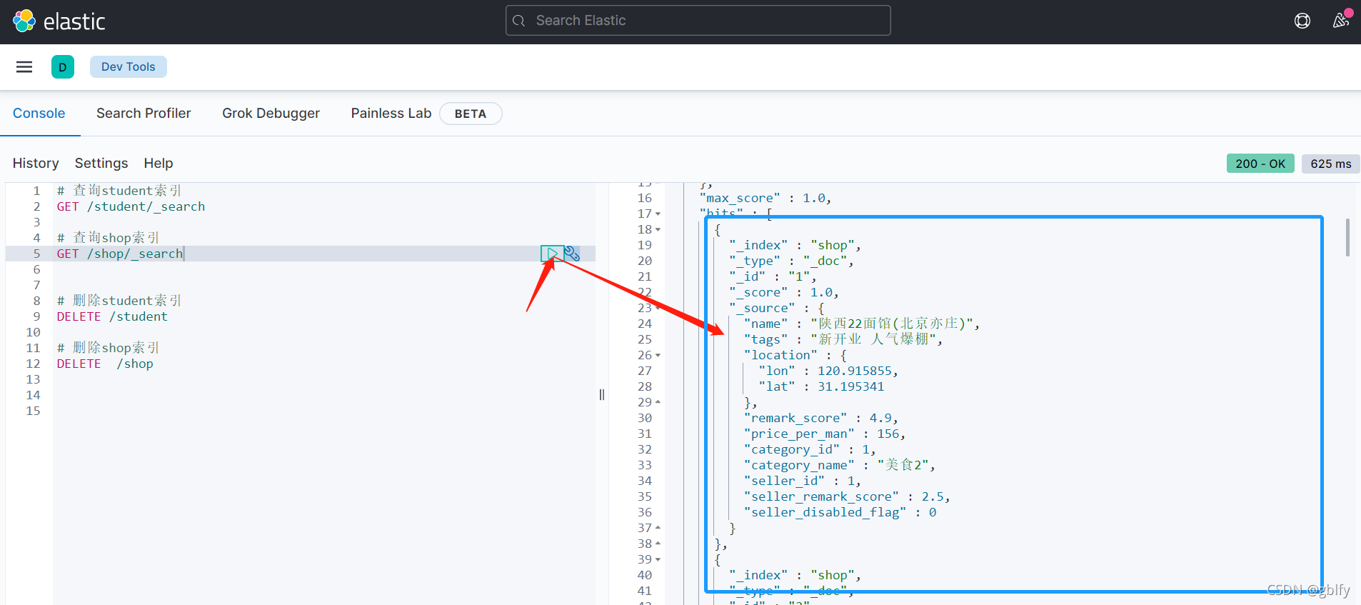Open the hamburger navigation menu
The height and width of the screenshot is (605, 1361).
[x=24, y=66]
